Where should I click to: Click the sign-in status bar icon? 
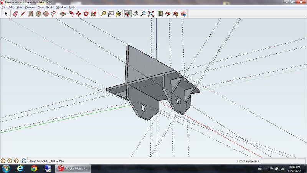(17, 161)
